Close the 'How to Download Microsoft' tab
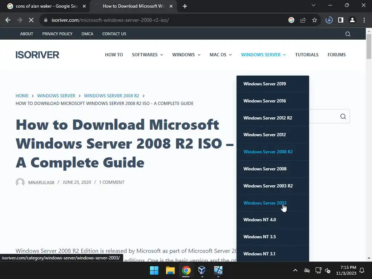This screenshot has width=372, height=279. 171,6
